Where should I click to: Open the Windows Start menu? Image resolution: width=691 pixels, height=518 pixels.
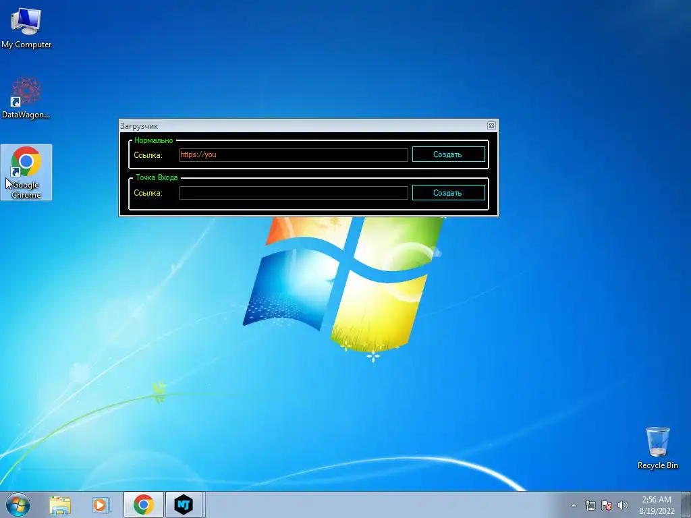[x=18, y=505]
